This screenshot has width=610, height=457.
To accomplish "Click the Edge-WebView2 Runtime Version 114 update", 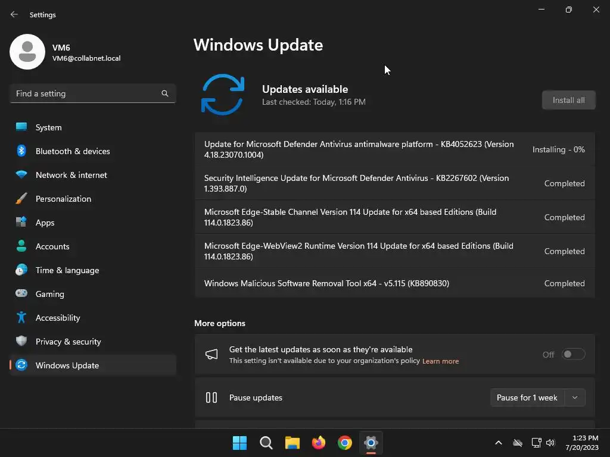I will click(x=394, y=251).
